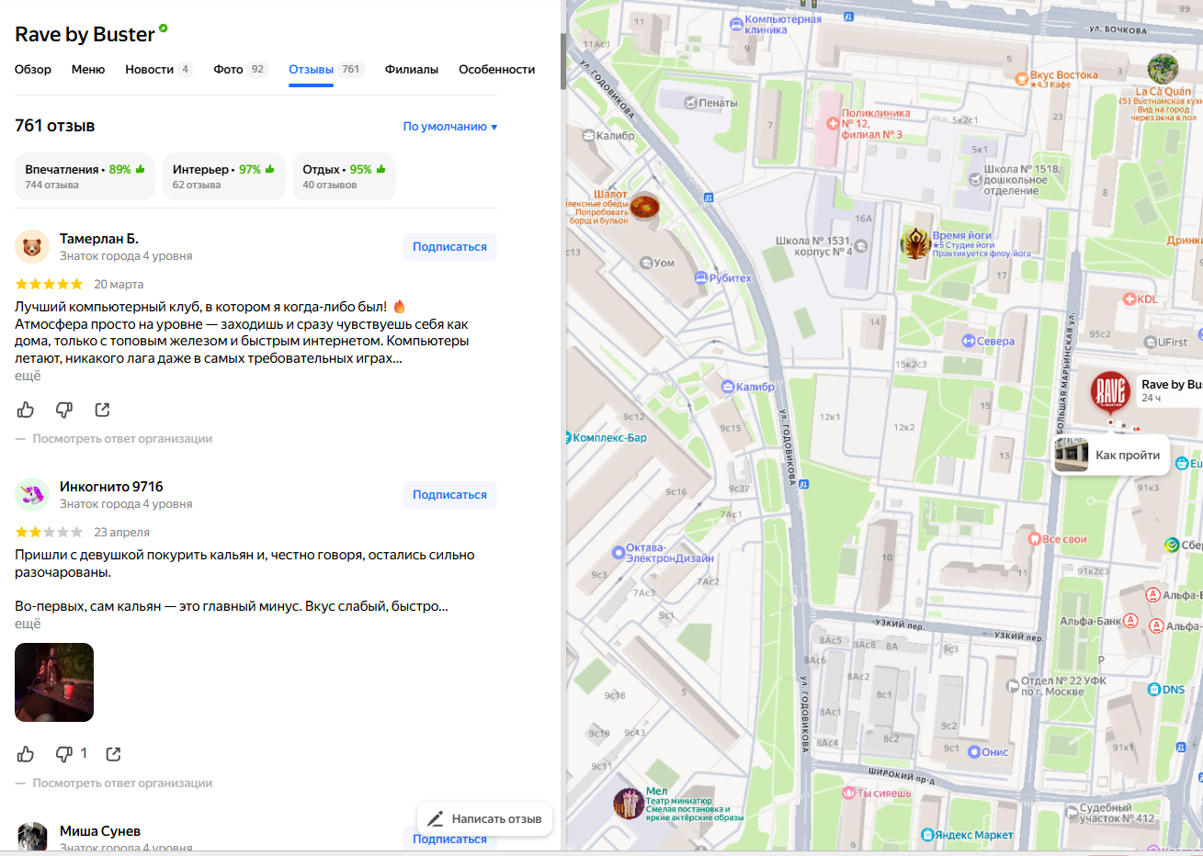Click the Школа № 1531 map icon
Viewport: 1203px width, 856px height.
pos(861,246)
